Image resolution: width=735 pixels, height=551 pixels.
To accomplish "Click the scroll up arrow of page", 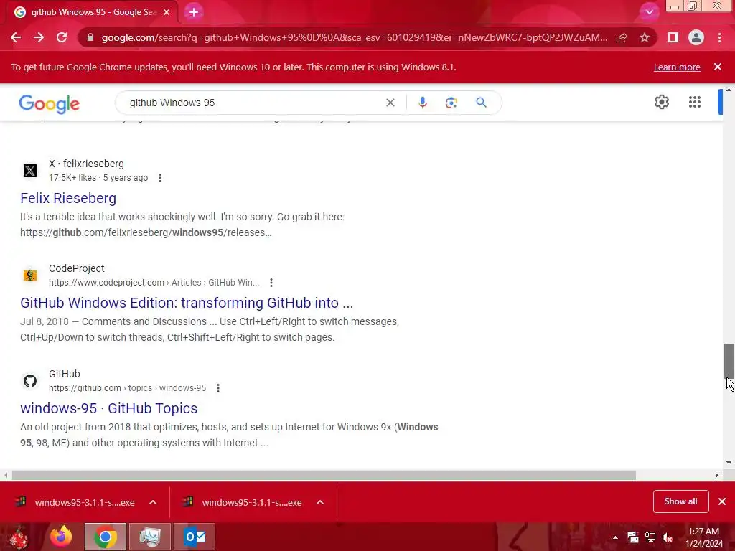I will (x=729, y=90).
